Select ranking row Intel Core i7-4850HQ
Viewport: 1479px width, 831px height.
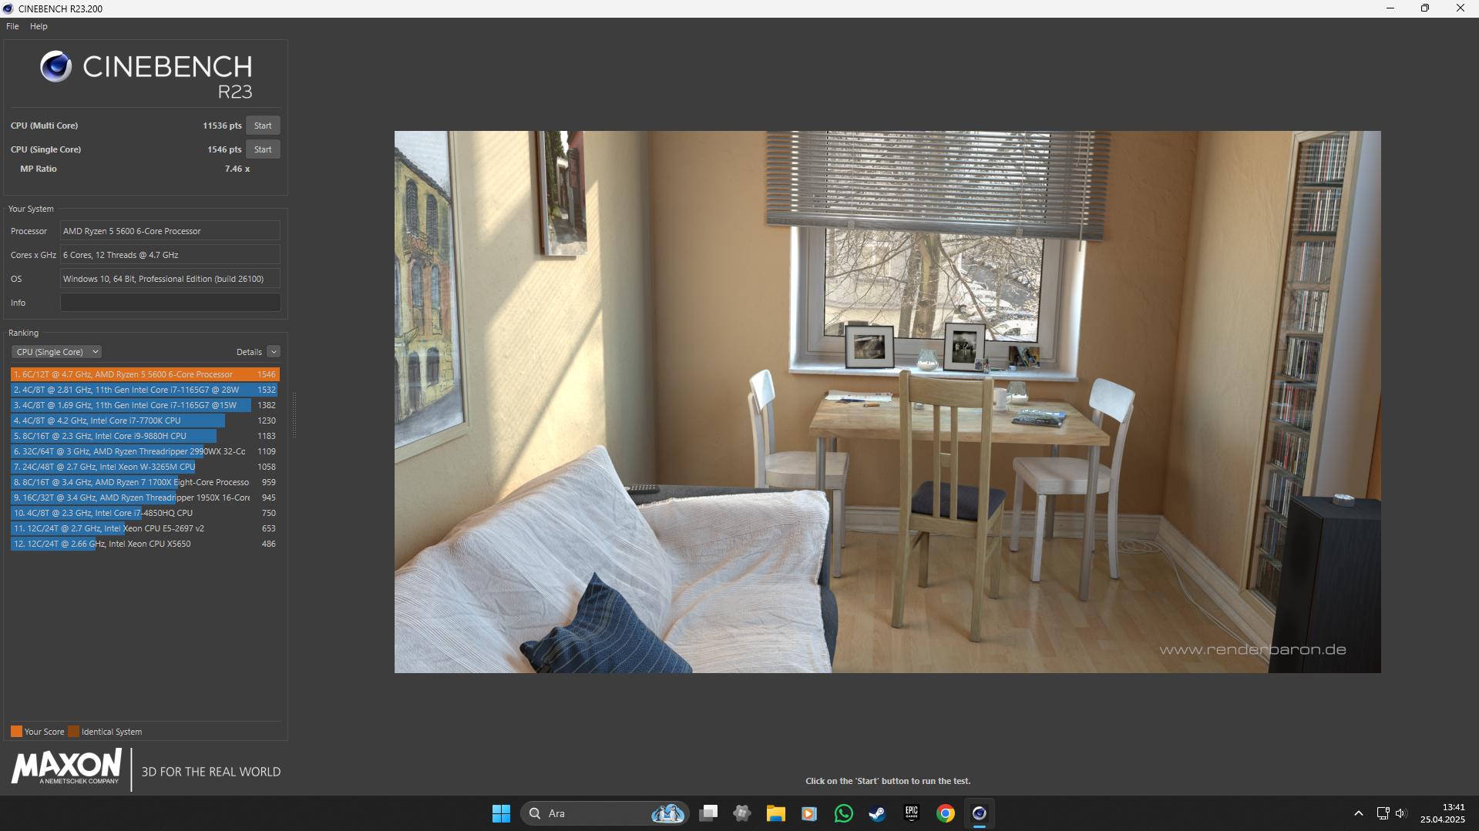[x=145, y=513]
